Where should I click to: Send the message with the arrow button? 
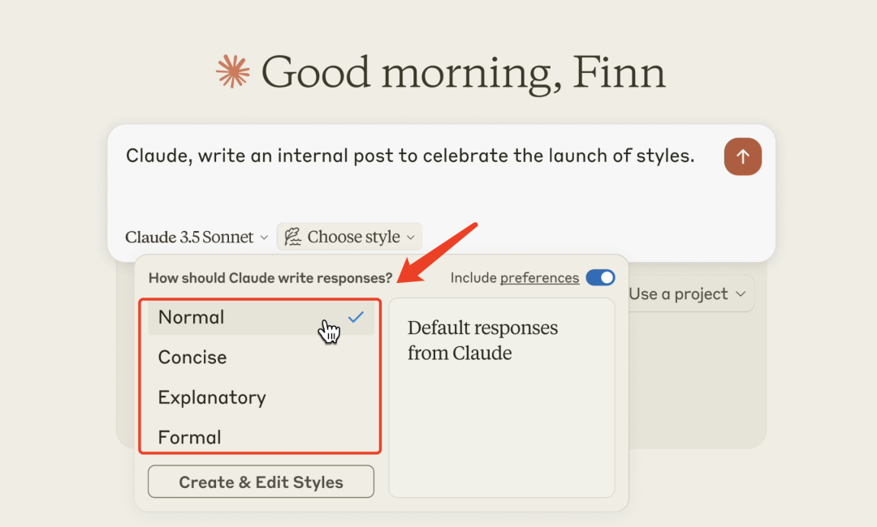[743, 156]
